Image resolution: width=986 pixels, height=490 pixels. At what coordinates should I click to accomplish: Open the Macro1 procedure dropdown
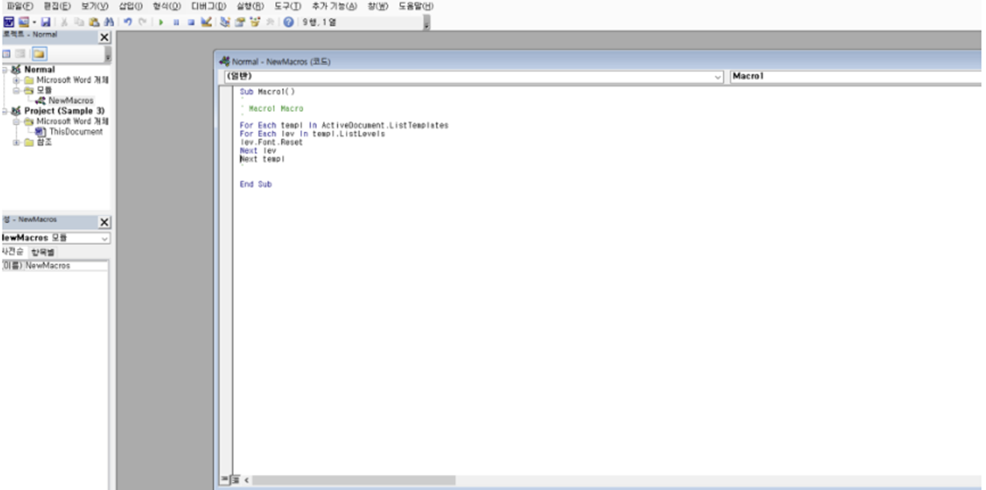(x=856, y=76)
